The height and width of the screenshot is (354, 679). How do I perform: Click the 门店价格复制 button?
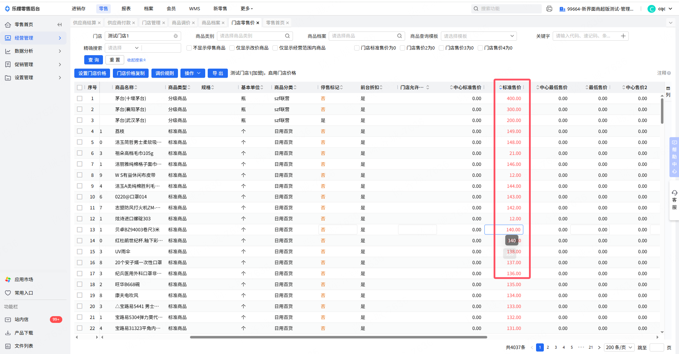coord(131,73)
